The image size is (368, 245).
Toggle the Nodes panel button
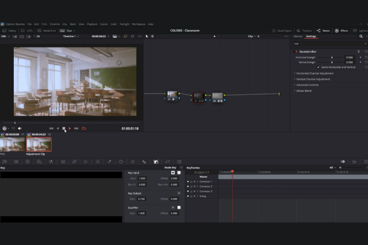pos(323,31)
